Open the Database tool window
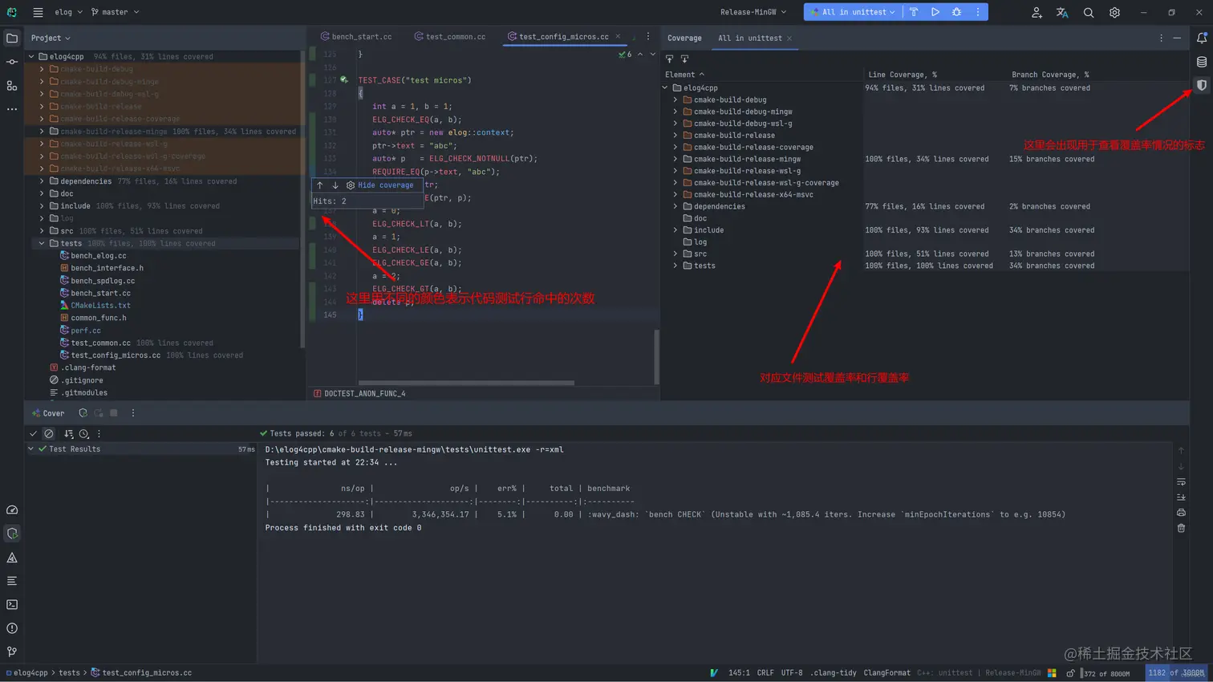Viewport: 1213px width, 682px height. pos(1202,62)
